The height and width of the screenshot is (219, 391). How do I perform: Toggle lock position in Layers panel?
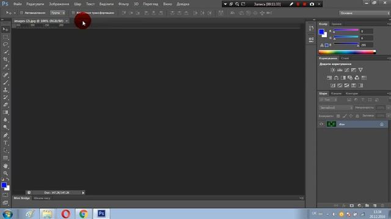351,116
